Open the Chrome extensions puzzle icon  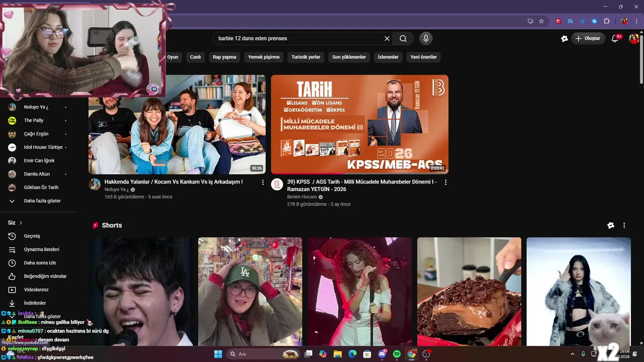(606, 21)
